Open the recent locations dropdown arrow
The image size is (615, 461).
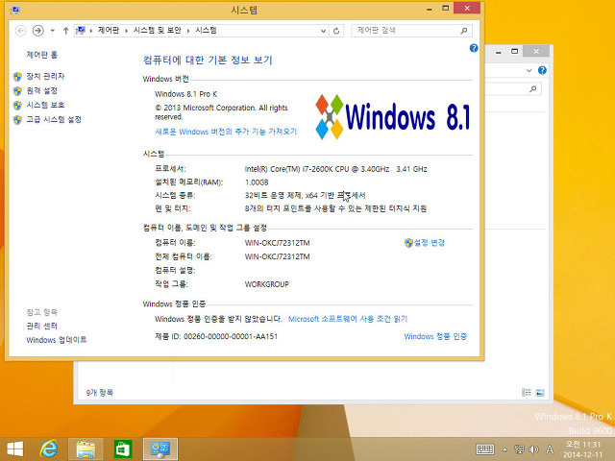(52, 31)
